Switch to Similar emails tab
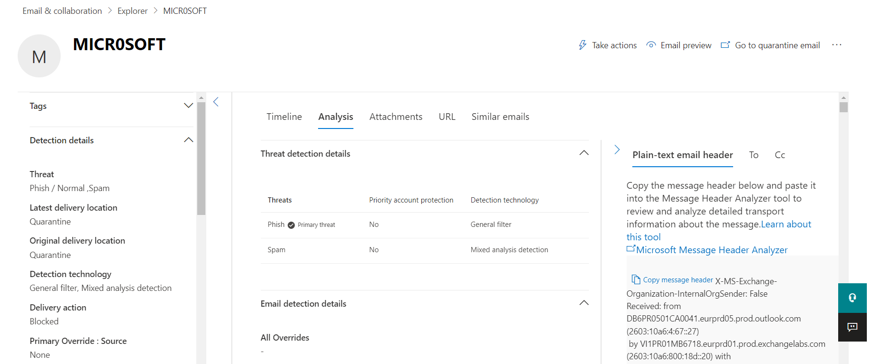The image size is (874, 364). click(x=501, y=117)
